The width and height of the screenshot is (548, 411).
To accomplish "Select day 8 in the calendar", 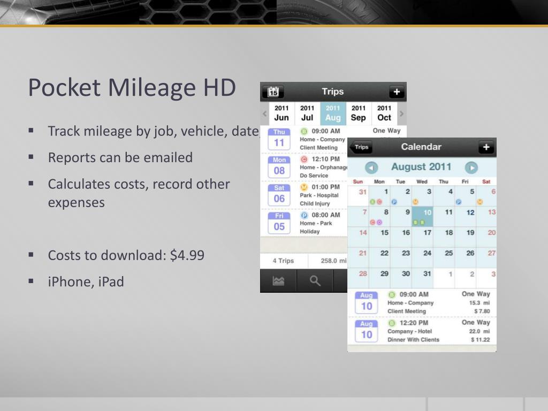I will coord(380,216).
